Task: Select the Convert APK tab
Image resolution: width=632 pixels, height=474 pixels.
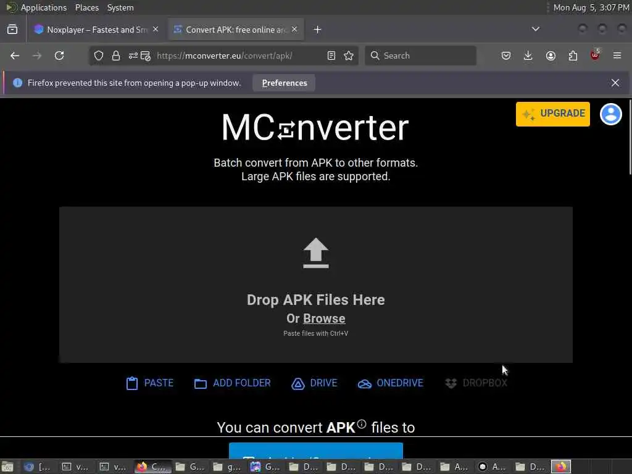Action: click(236, 30)
